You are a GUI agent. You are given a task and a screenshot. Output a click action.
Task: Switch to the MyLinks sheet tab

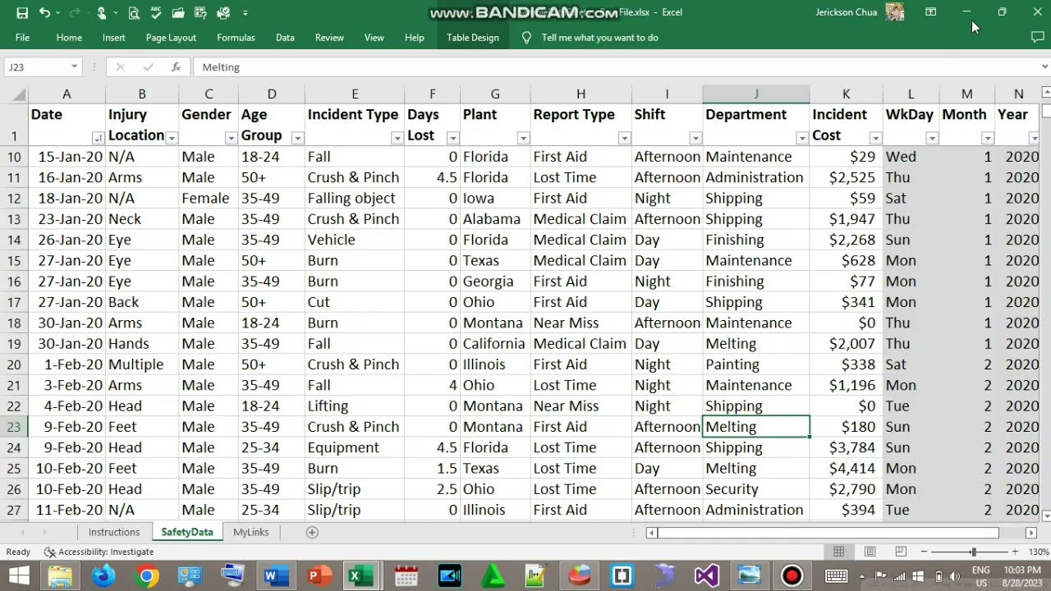click(x=250, y=532)
